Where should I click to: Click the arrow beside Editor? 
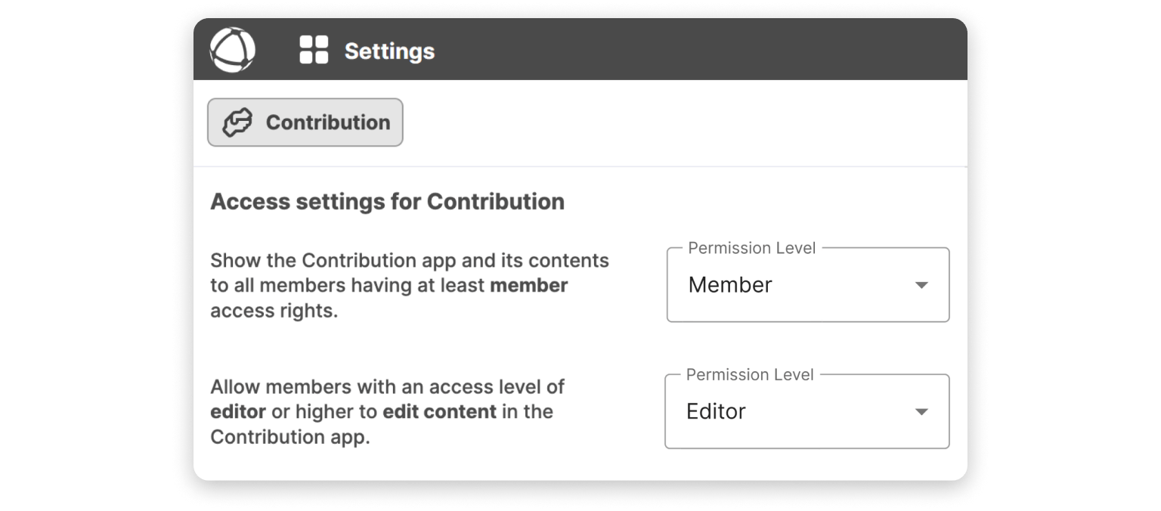921,412
